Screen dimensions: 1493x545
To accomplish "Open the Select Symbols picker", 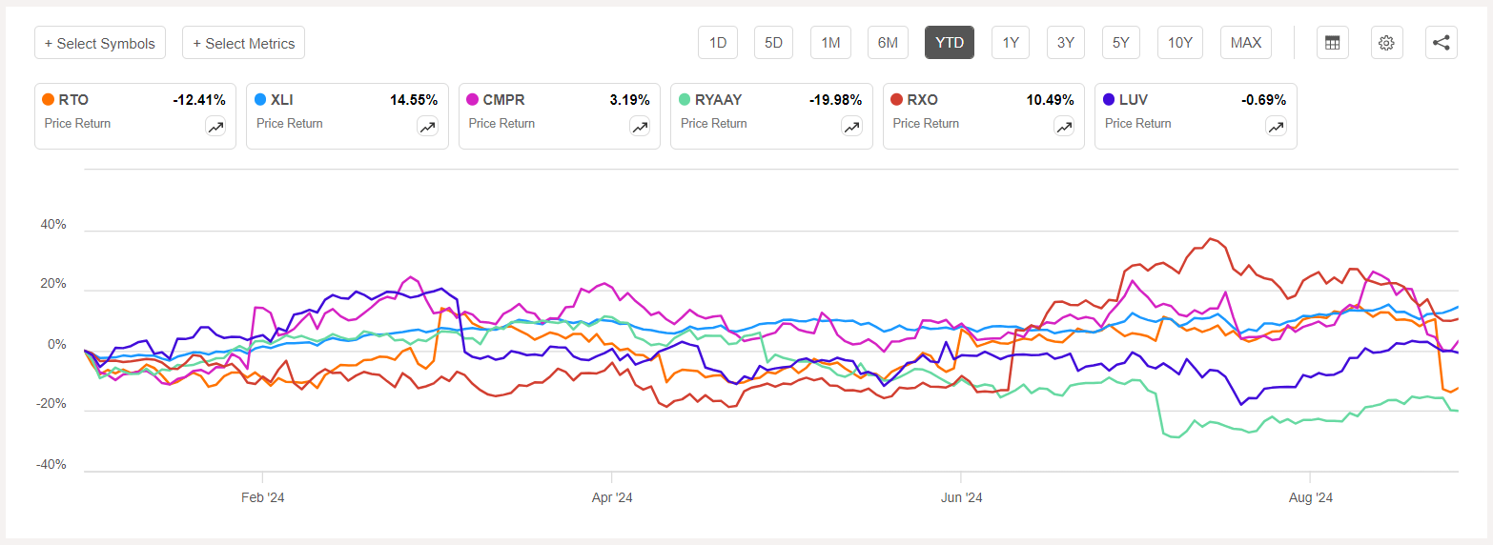I will pyautogui.click(x=100, y=43).
